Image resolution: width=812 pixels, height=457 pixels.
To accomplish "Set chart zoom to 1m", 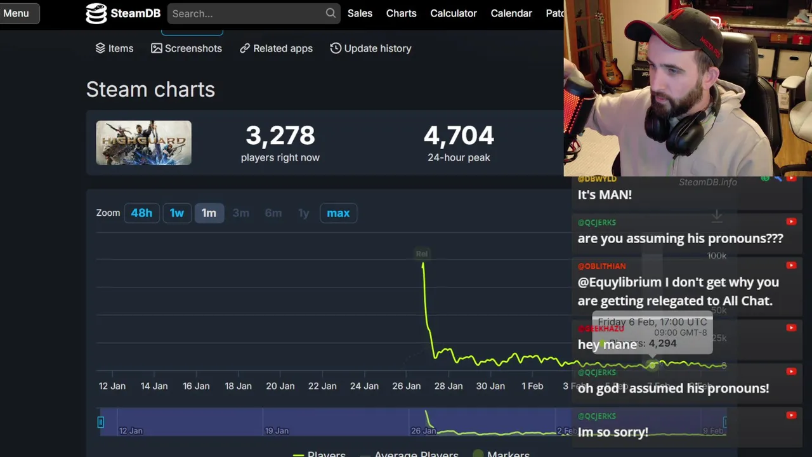I will pyautogui.click(x=209, y=213).
